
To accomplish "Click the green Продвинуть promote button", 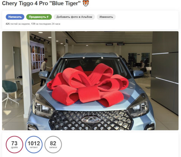I will 39,17.
